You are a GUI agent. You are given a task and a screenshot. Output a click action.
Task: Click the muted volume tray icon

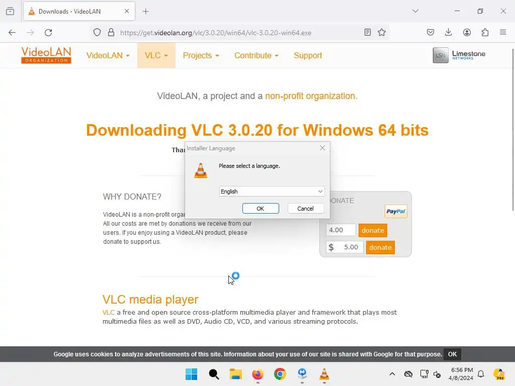[437, 374]
